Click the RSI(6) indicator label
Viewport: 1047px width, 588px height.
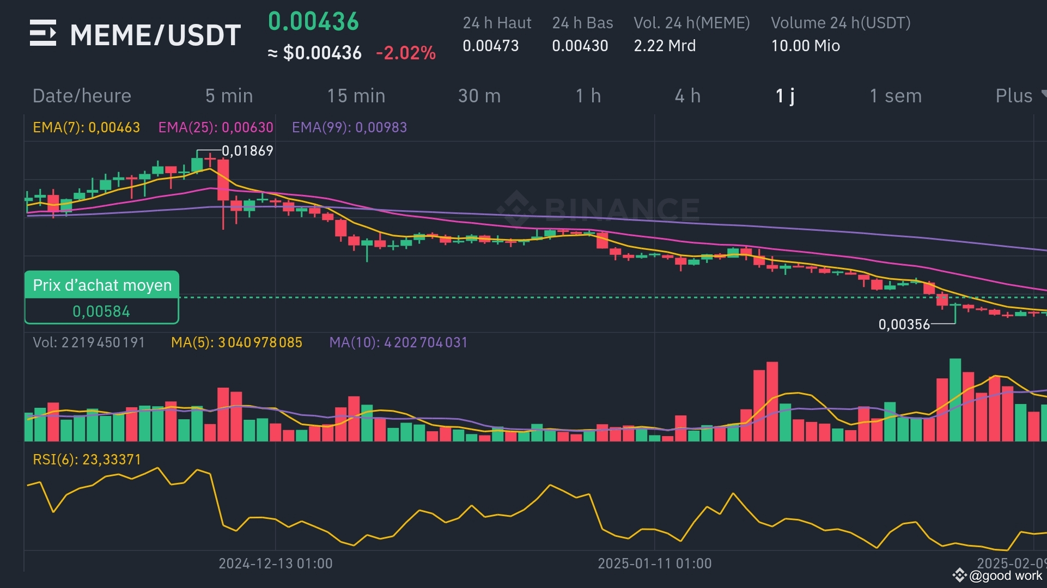[x=87, y=460]
